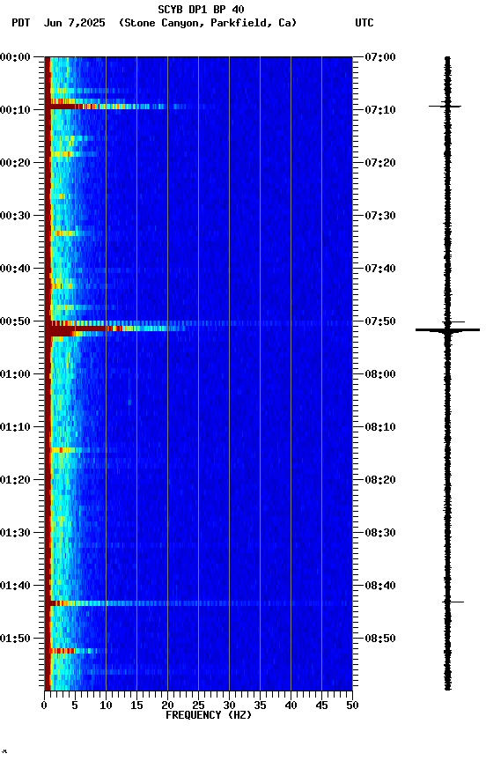Click the 01:50 PDT time label

(15, 639)
